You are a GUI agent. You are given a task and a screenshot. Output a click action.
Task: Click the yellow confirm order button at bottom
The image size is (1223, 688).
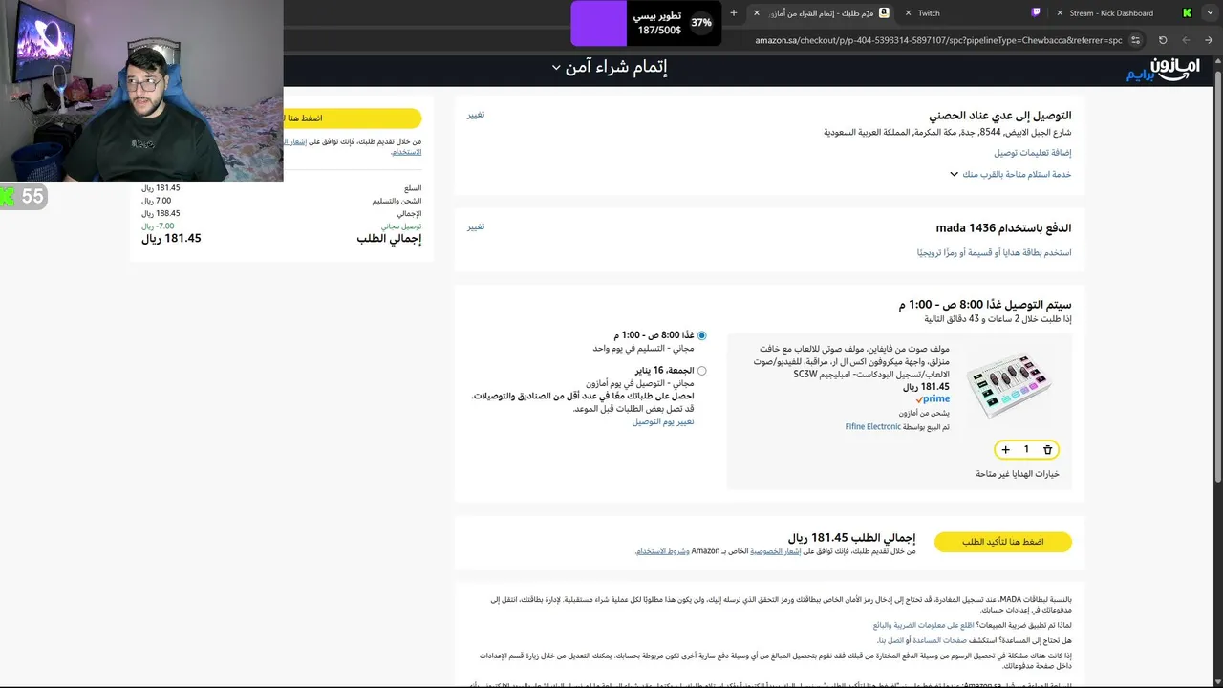point(1003,542)
